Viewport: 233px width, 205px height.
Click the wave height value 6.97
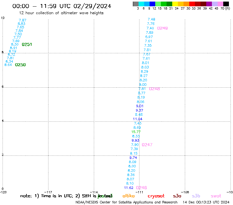pos(149,37)
